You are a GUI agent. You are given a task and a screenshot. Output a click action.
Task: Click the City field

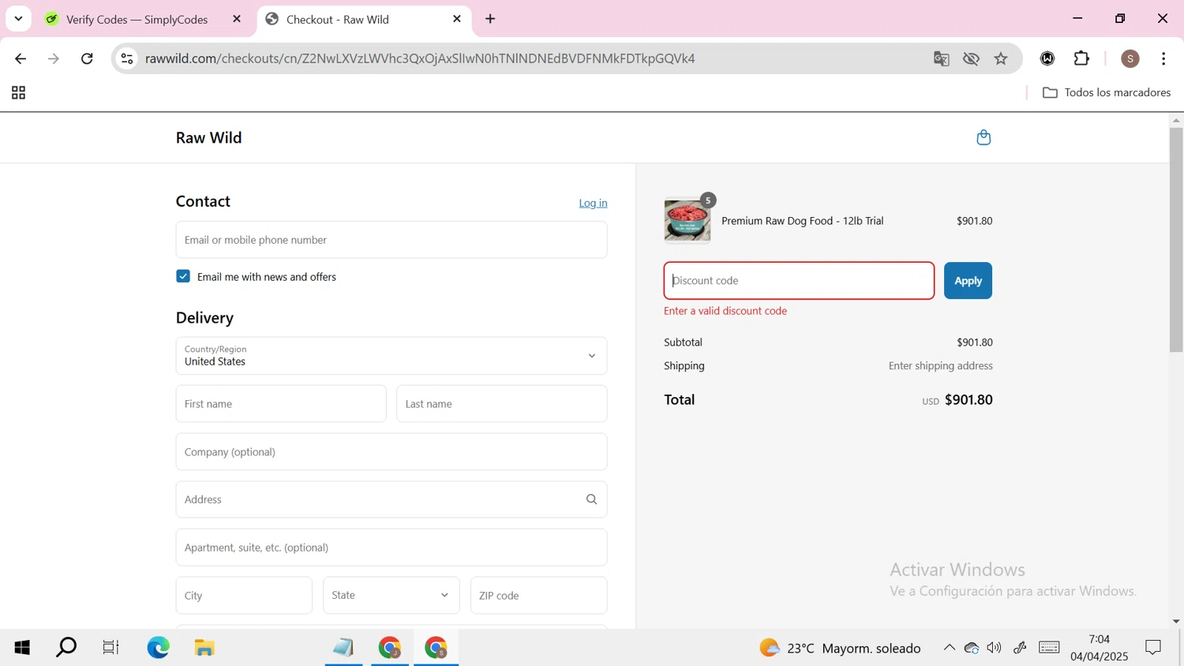[x=244, y=595]
